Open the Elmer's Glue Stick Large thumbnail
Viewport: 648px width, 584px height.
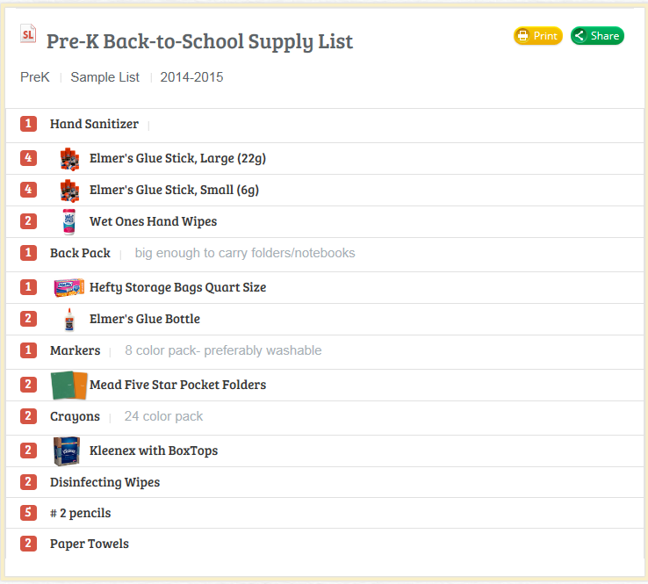coord(69,159)
